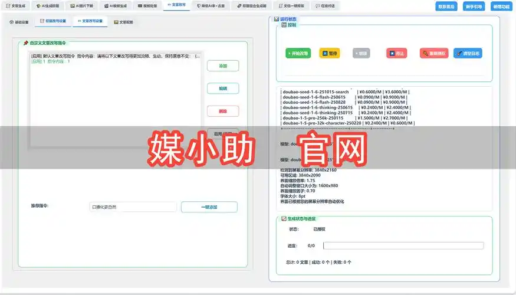The width and height of the screenshot is (516, 295).
Task: Click the 自动调整窗口大小为: 1600x980 log line
Action: (309, 186)
